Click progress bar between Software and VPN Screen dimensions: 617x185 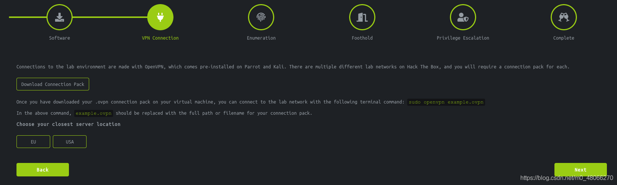coord(110,17)
